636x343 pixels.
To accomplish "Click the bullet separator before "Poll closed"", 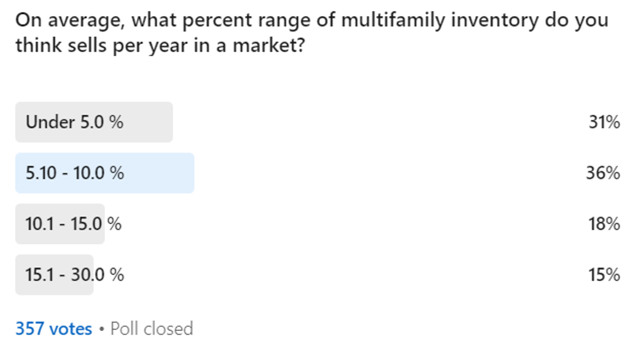I will click(101, 330).
